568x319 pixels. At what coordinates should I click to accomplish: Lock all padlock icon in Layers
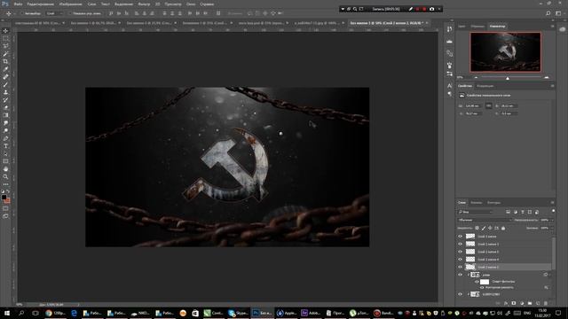click(x=503, y=229)
